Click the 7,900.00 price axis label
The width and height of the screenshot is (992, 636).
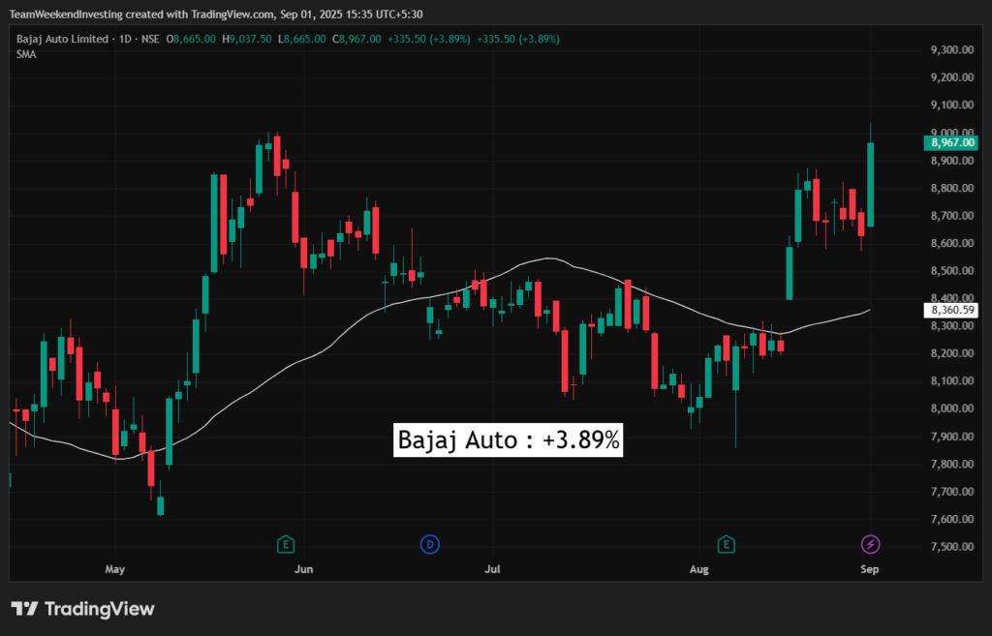[952, 437]
